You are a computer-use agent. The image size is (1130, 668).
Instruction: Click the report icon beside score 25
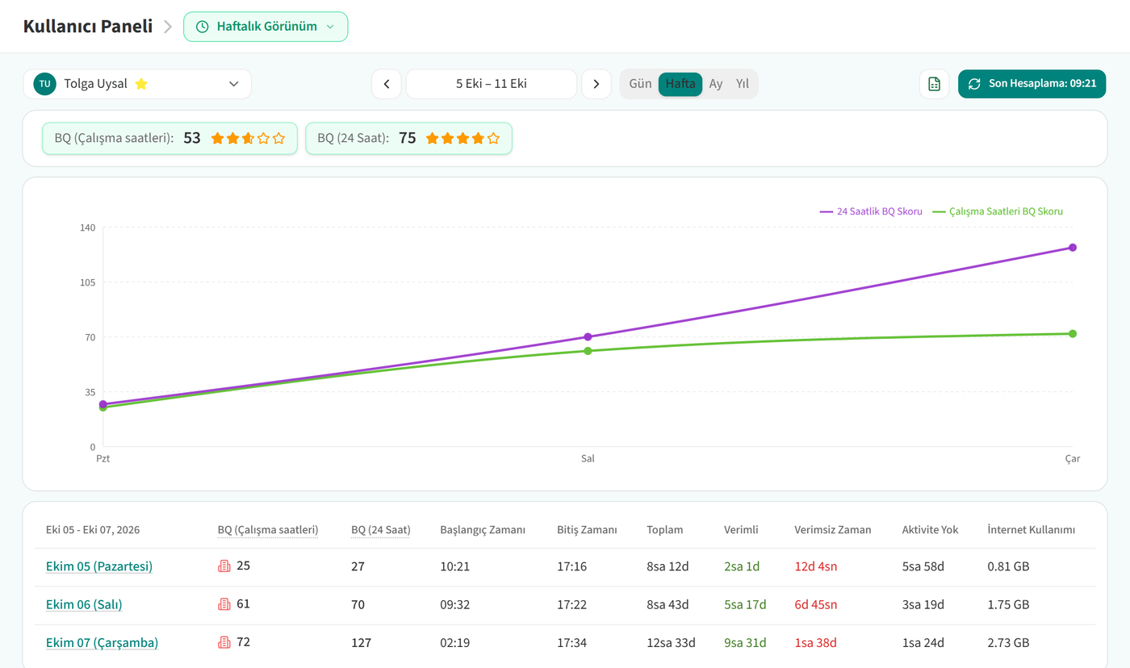[x=224, y=566]
